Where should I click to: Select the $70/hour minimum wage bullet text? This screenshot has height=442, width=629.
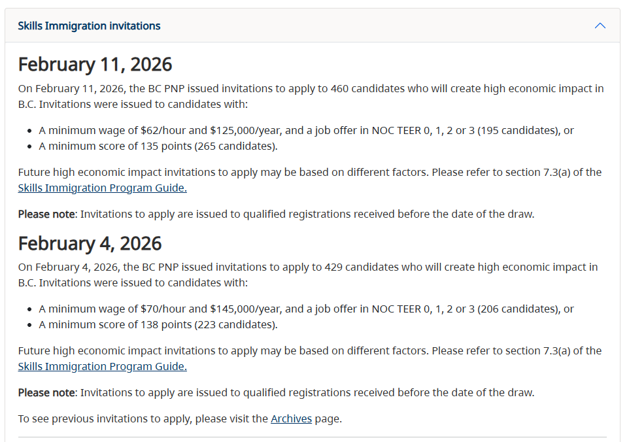click(x=306, y=309)
